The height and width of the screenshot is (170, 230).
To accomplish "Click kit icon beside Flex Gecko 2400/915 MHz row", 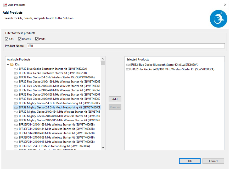I will coord(16,99).
